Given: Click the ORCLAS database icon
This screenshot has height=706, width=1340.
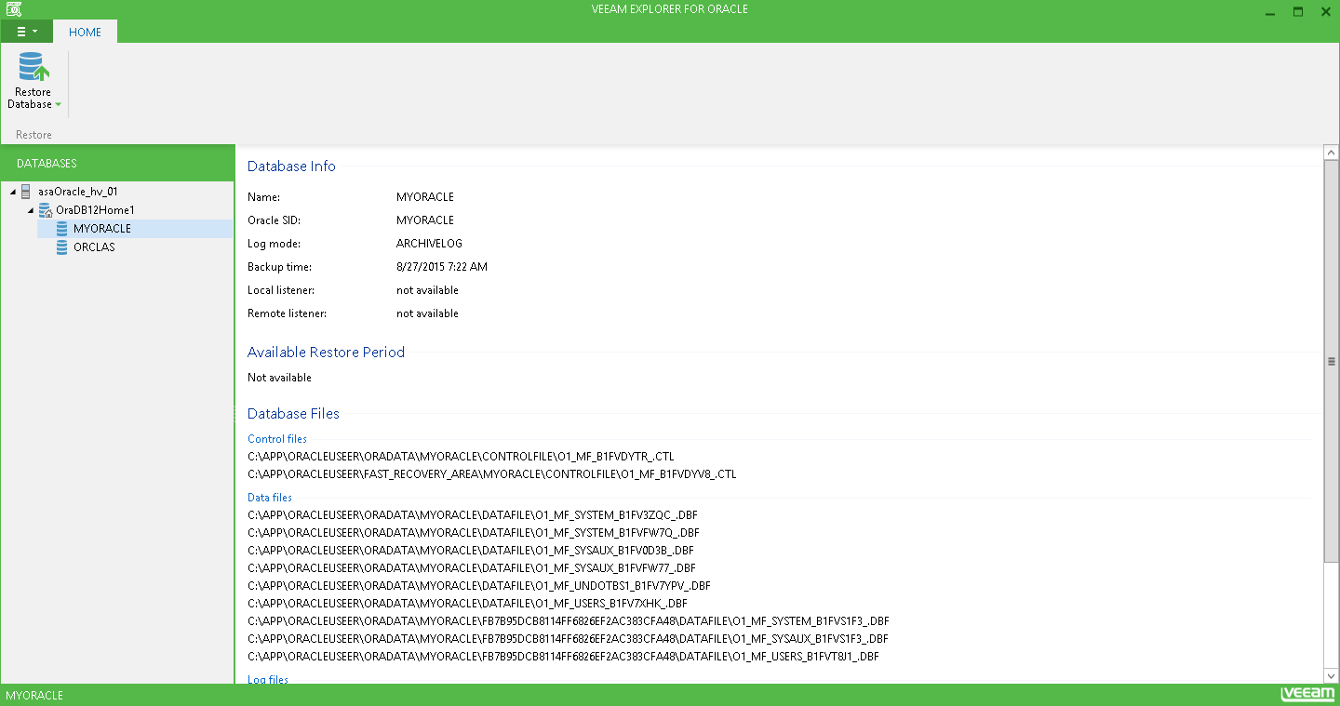Looking at the screenshot, I should pos(62,247).
